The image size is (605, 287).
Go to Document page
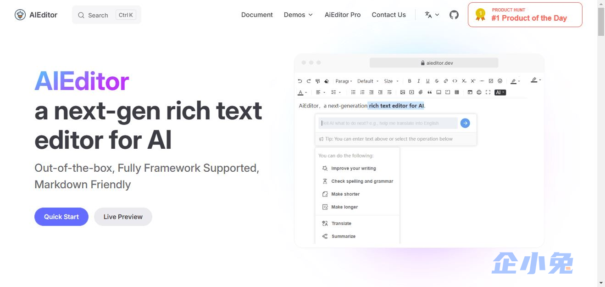click(257, 15)
